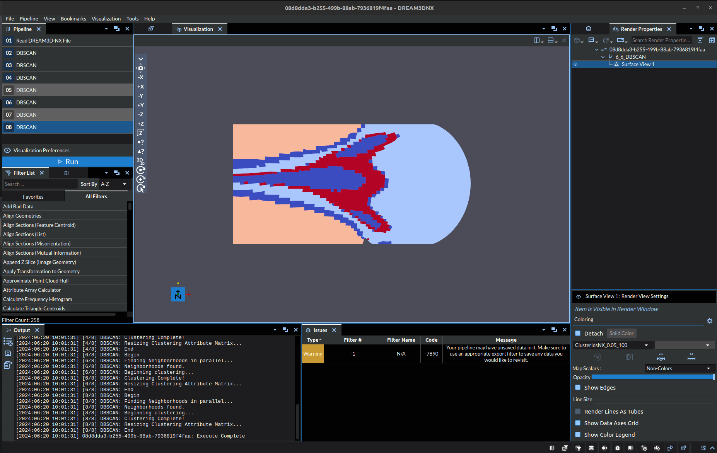Click the filter Search input field
The height and width of the screenshot is (453, 717).
pos(40,184)
